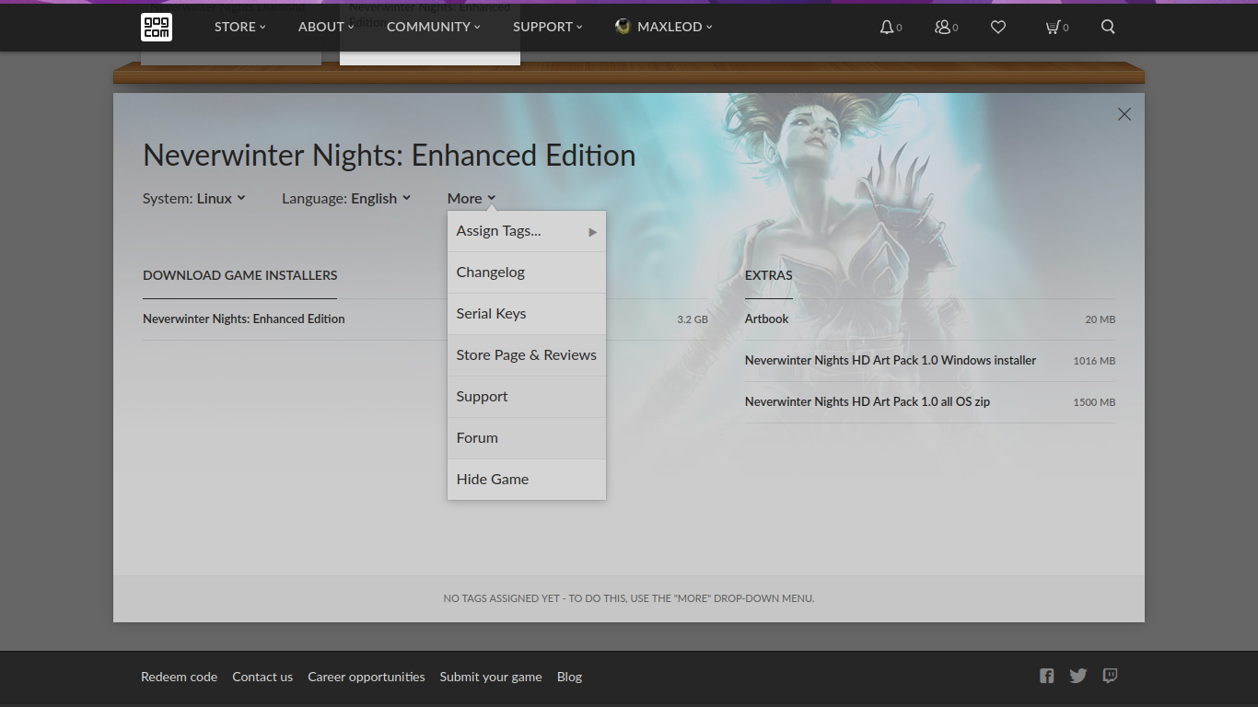Select Support in the More menu

pyautogui.click(x=527, y=397)
